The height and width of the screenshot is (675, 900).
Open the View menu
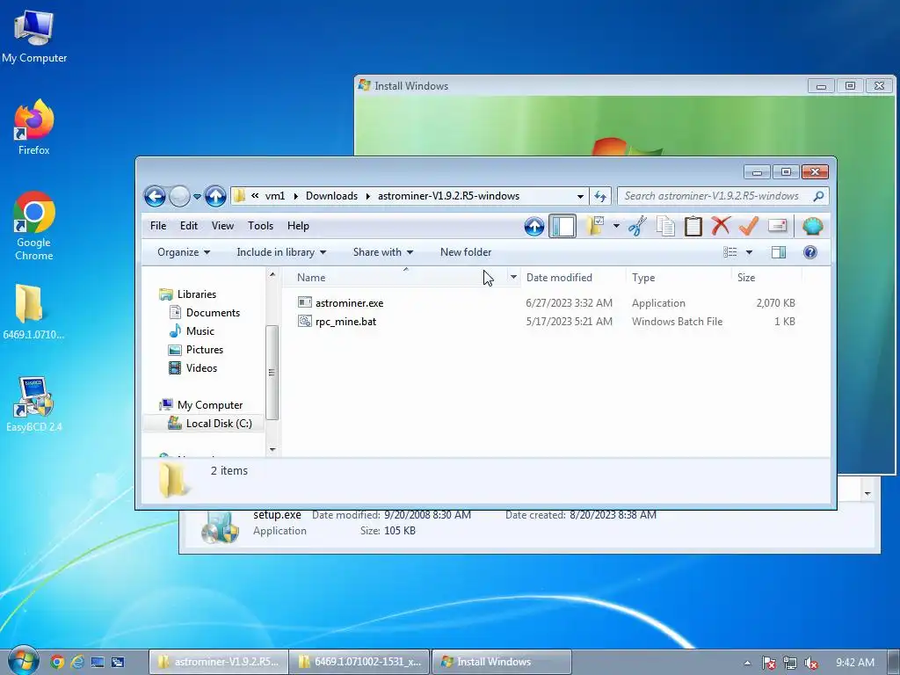tap(222, 226)
